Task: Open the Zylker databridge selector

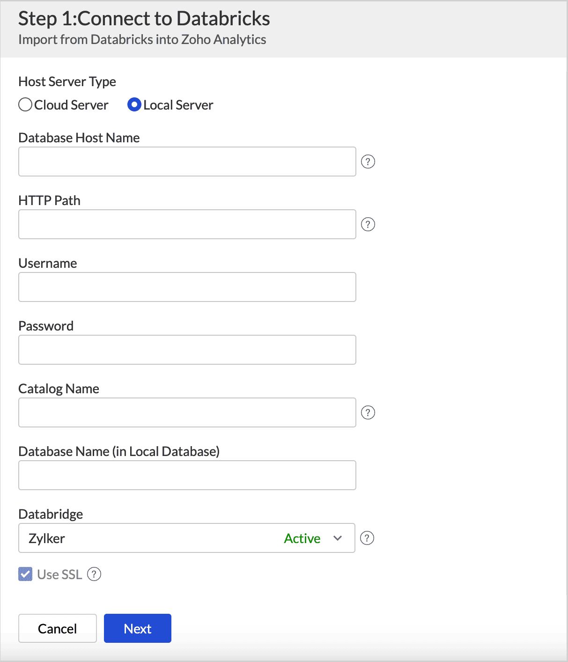Action: [140, 538]
